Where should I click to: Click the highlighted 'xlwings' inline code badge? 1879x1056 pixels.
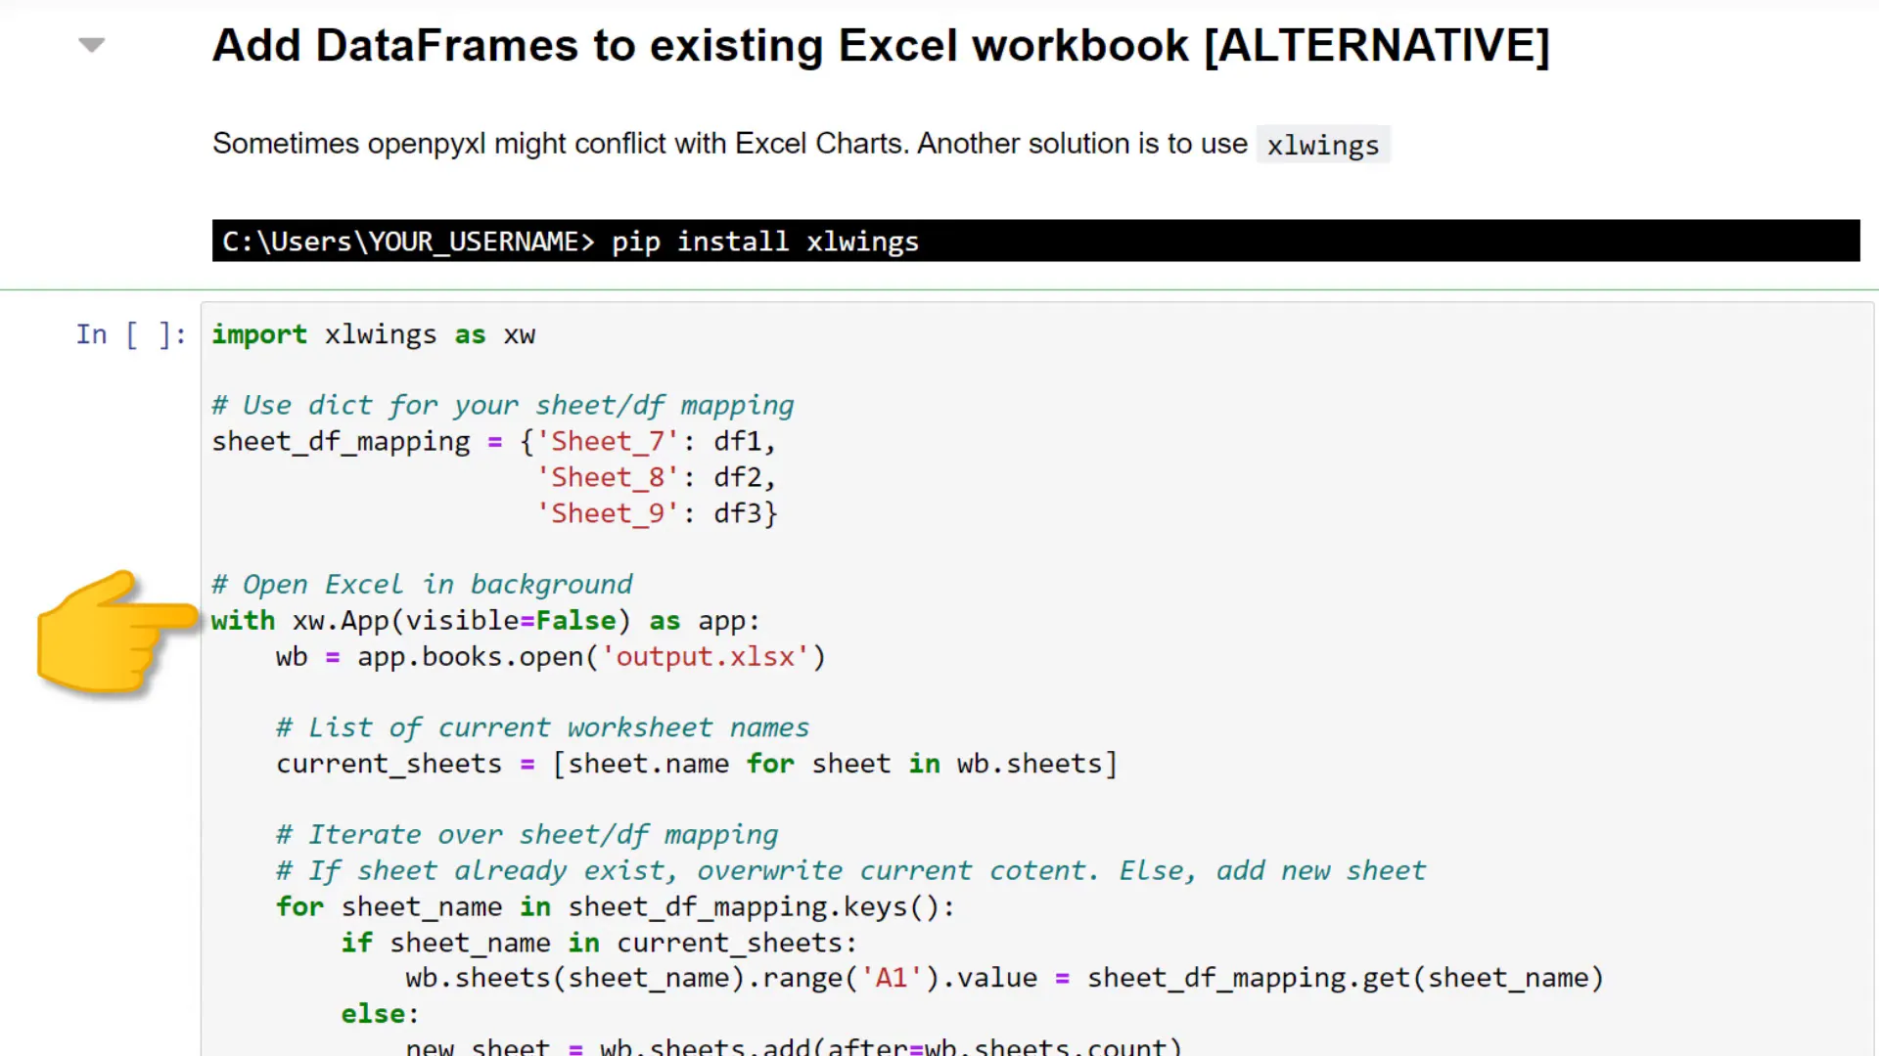[x=1322, y=145]
